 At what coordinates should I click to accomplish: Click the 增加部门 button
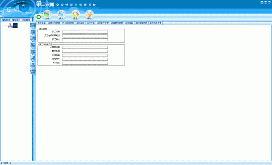[6, 20]
